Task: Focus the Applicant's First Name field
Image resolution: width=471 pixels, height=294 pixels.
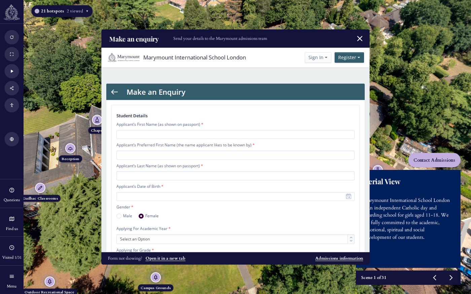Action: 235,134
